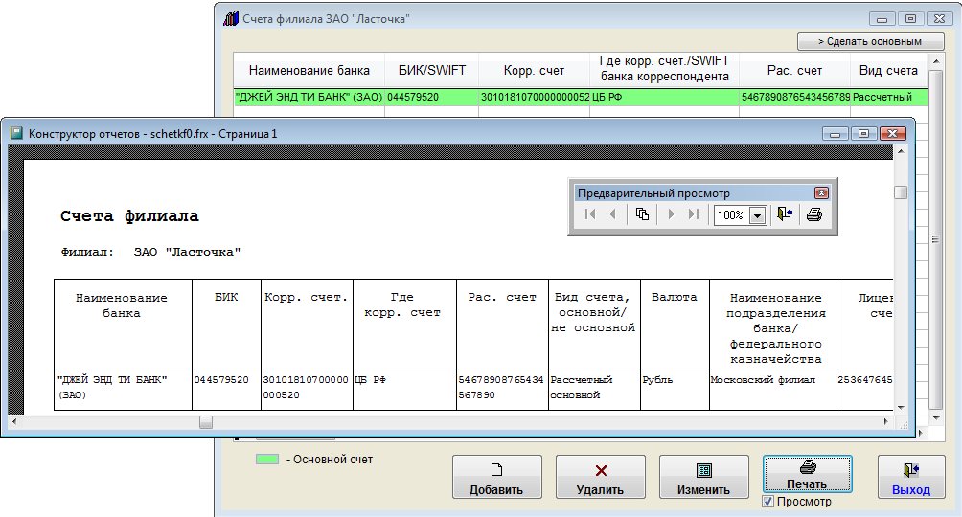Click the Выход button
Image resolution: width=962 pixels, height=517 pixels.
point(910,478)
